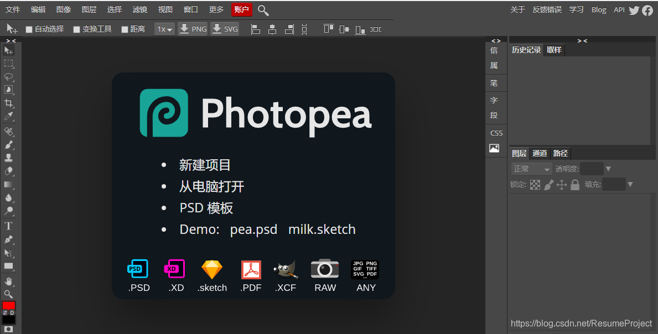Select the Move tool in left toolbar
This screenshot has height=334, width=658.
coord(8,50)
